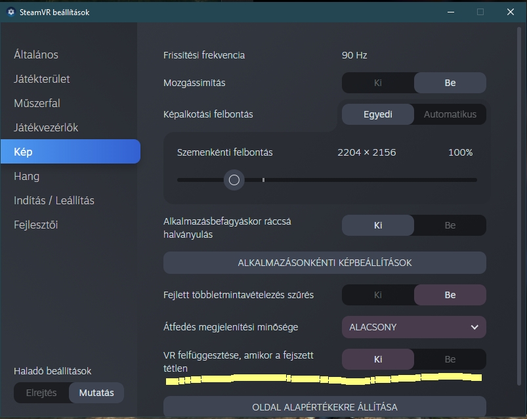Image resolution: width=527 pixels, height=419 pixels.
Task: Maximize the SteamVR settings window
Action: point(480,12)
